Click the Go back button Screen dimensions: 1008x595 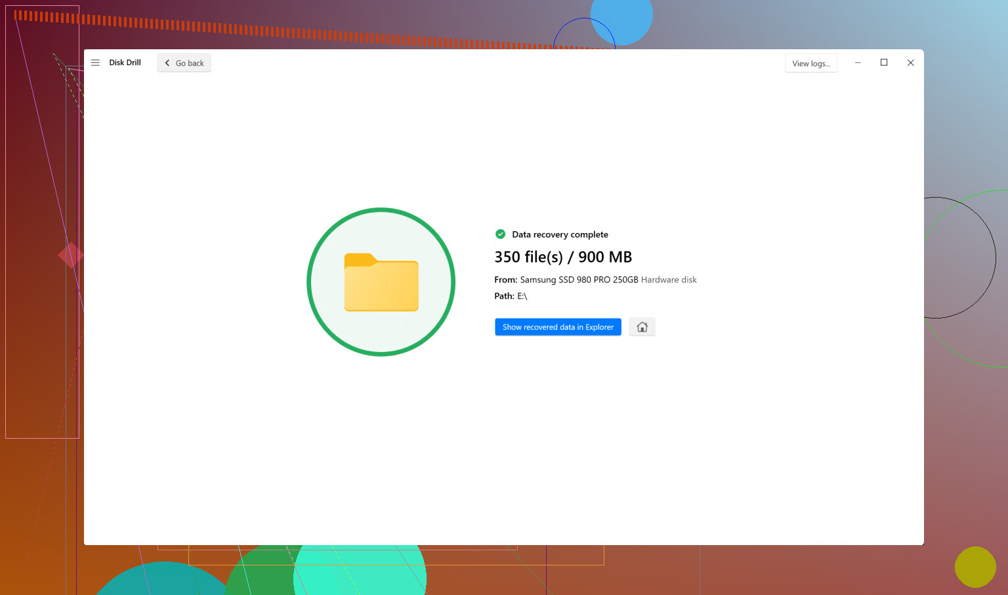[184, 63]
